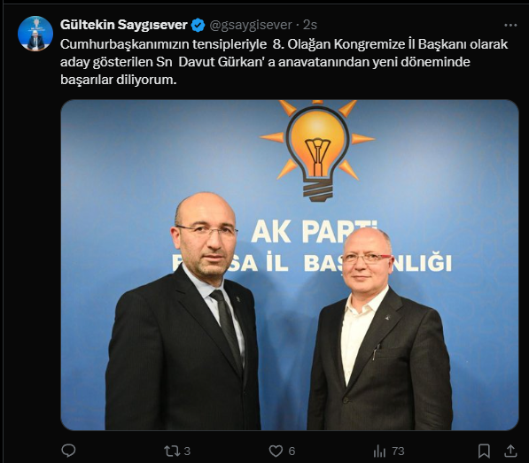Bookmark this tweet
This screenshot has height=463, width=529.
[x=484, y=451]
